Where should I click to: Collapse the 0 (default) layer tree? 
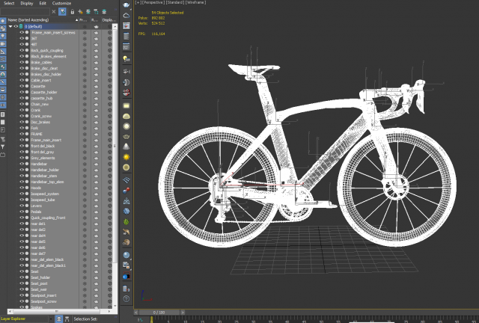pyautogui.click(x=10, y=27)
